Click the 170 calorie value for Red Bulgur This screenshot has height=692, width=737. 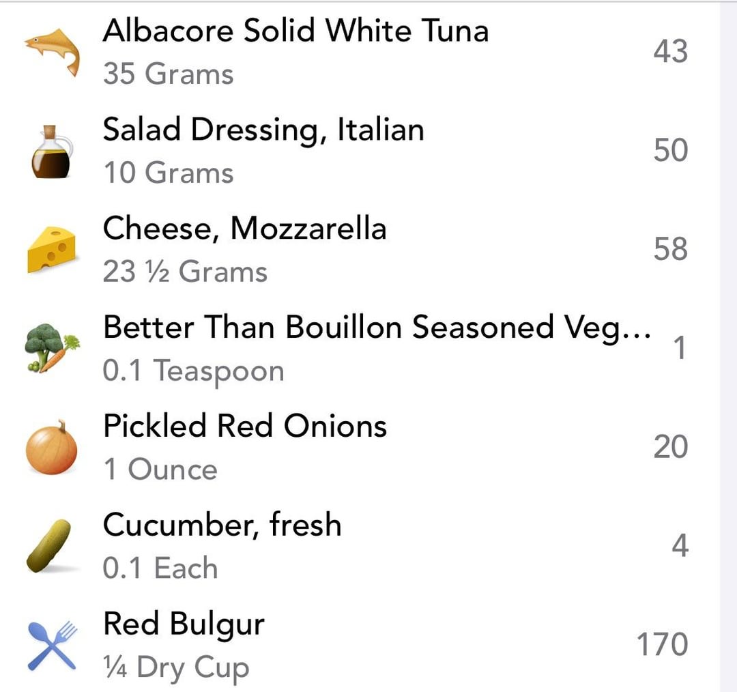tap(661, 645)
